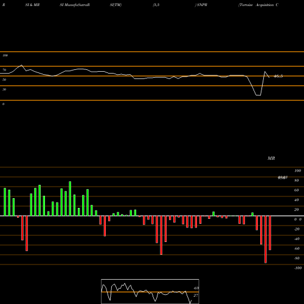This screenshot has width=304, height=304.
Task: Click the 'Tortoise Acquisition C' company name
Action: (258, 5)
